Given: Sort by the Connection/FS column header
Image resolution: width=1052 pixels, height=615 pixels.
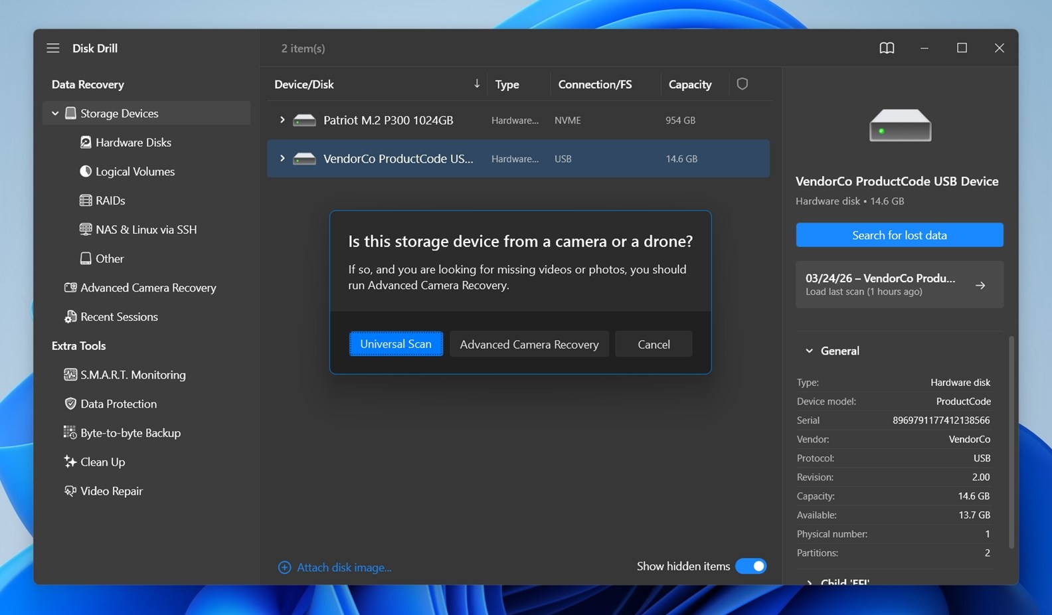Looking at the screenshot, I should pos(595,84).
